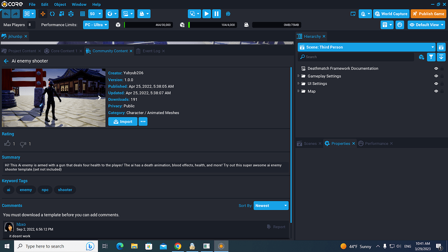448x252 pixels.
Task: Select the Translate (move) tool
Action: [43, 14]
